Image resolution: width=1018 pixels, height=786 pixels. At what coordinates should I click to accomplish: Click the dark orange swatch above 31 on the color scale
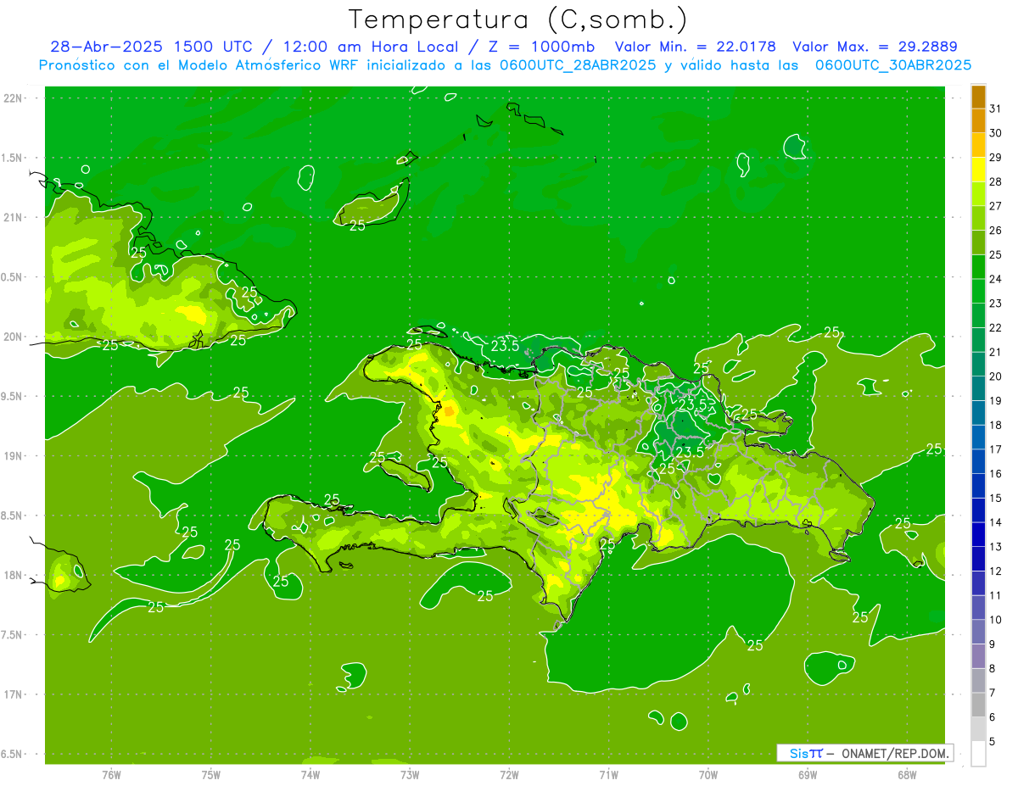pos(978,97)
